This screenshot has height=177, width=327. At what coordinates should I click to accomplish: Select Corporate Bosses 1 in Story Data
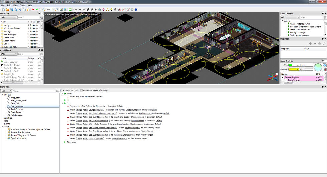point(13,28)
